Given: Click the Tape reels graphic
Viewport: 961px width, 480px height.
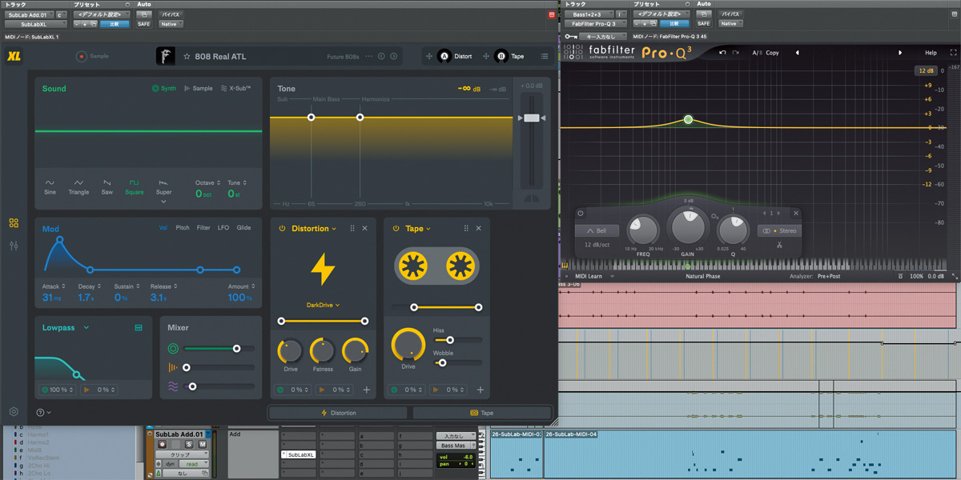Looking at the screenshot, I should pos(436,266).
